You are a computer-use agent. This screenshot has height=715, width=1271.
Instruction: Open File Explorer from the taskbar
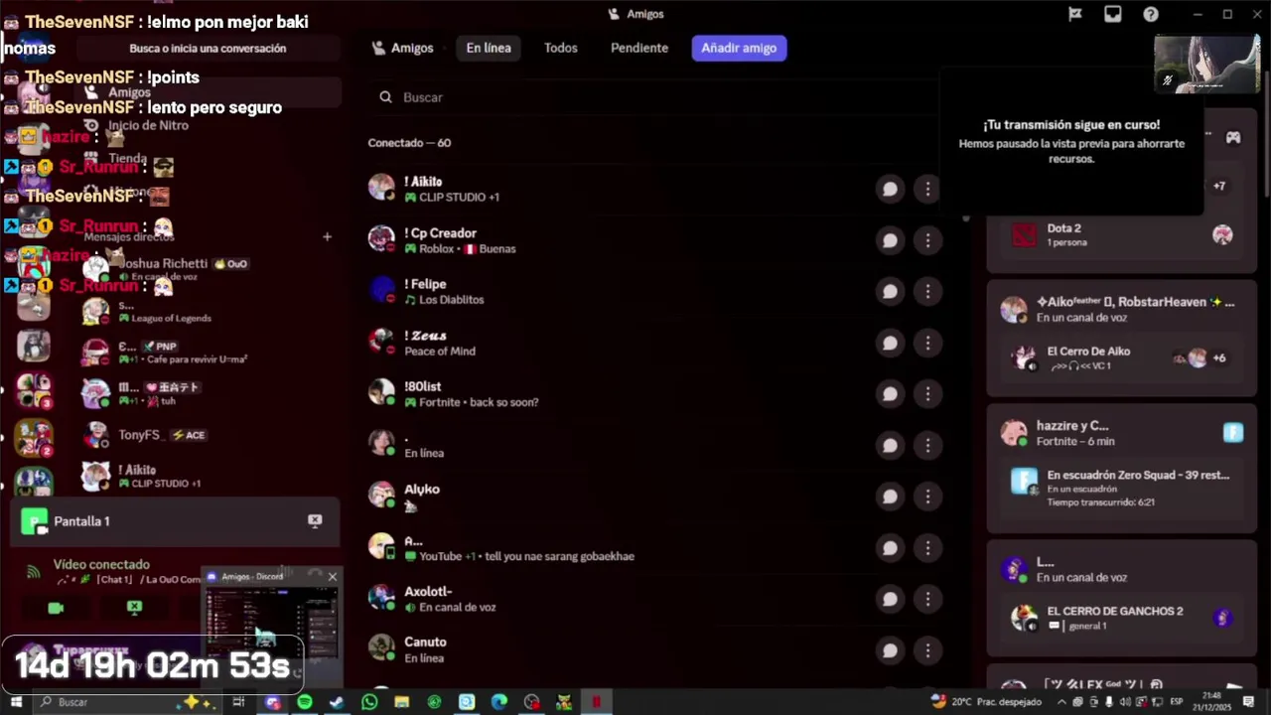[401, 702]
